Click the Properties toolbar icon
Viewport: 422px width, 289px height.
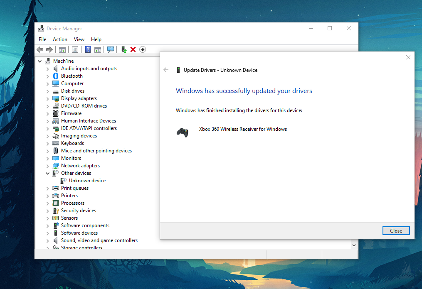pyautogui.click(x=75, y=49)
